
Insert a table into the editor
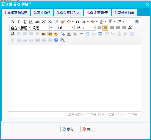100,34
